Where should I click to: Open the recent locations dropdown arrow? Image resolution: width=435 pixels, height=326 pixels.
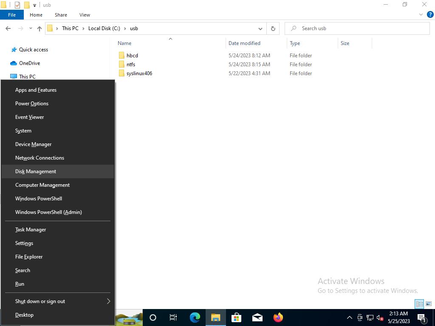click(x=31, y=28)
